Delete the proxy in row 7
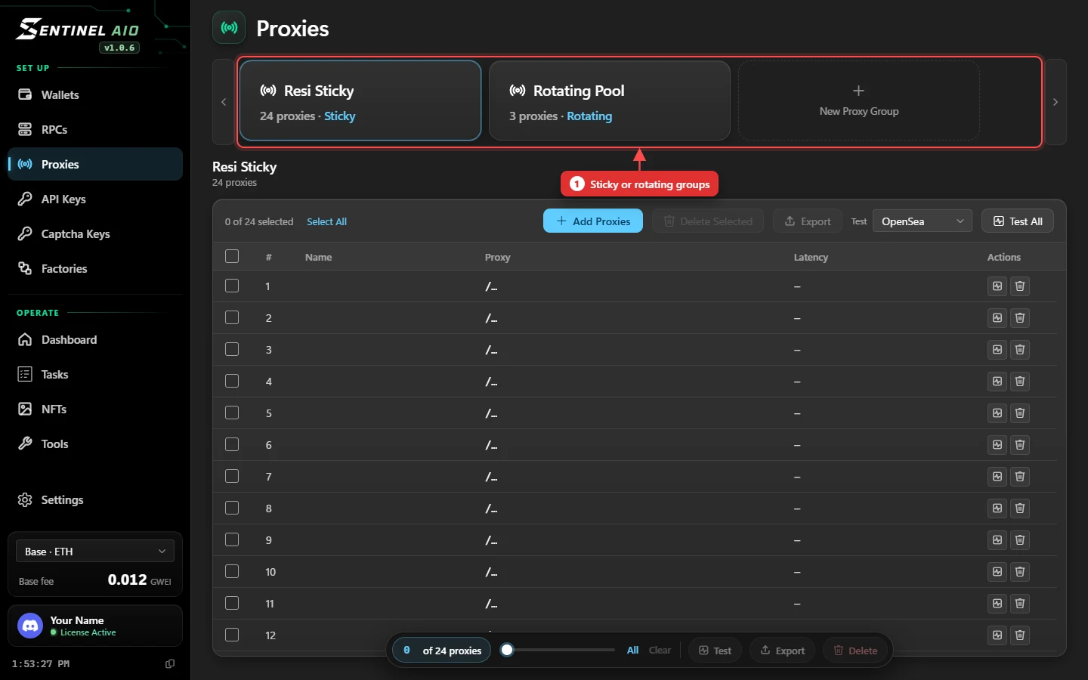The width and height of the screenshot is (1088, 680). (1020, 477)
